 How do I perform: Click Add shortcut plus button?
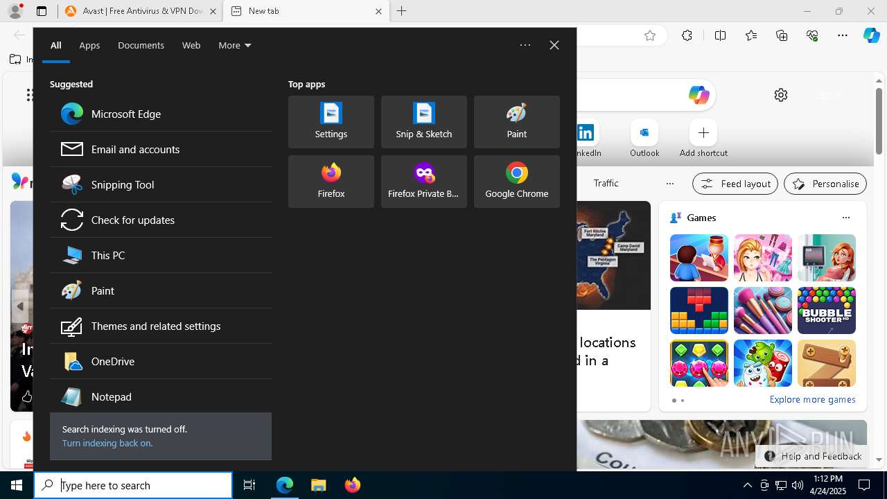[703, 132]
